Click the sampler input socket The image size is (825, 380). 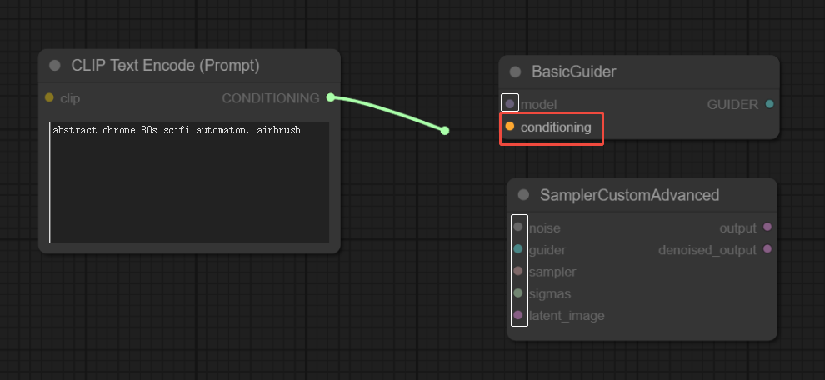point(518,271)
